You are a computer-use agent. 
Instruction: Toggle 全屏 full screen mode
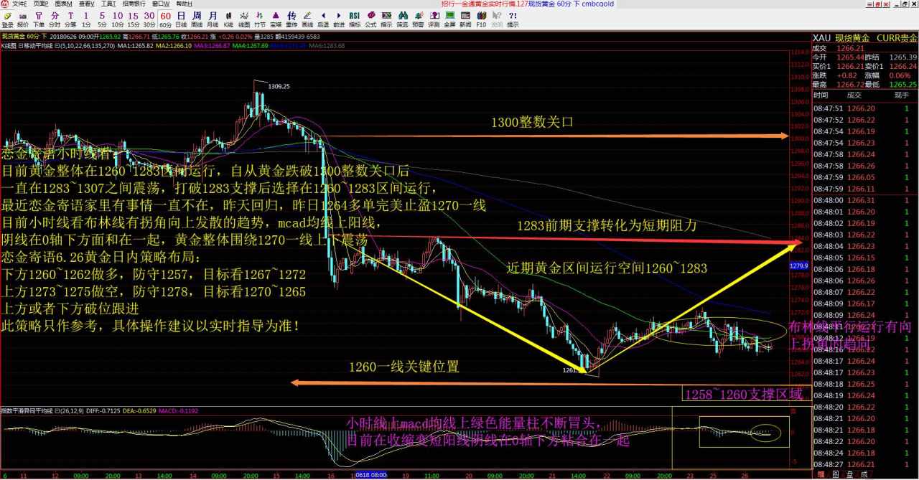click(449, 19)
